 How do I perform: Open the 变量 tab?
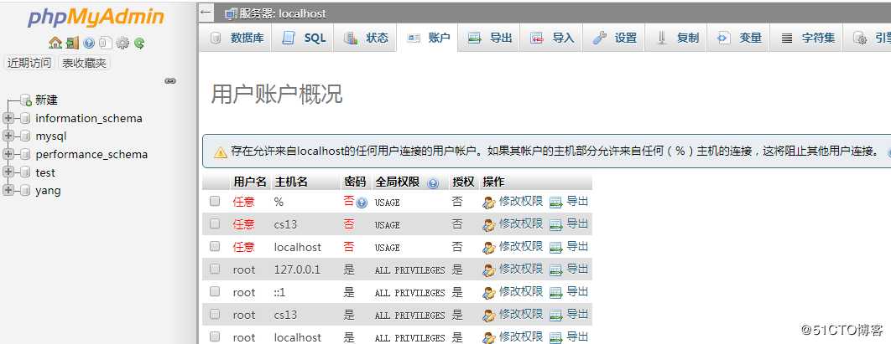[x=739, y=38]
